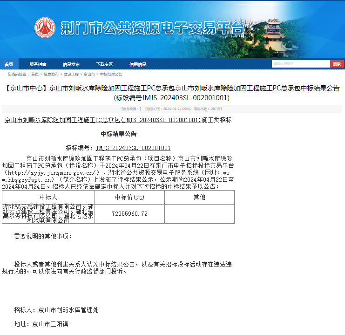Open the 首页 navigation tab
The height and width of the screenshot is (335, 345).
click(x=9, y=64)
